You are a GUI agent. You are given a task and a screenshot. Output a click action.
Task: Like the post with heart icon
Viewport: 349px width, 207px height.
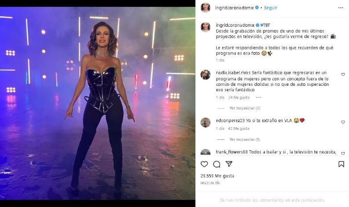(204, 164)
